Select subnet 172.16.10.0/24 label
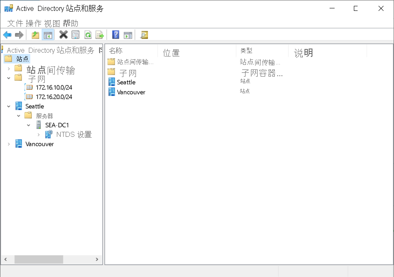 [x=54, y=87]
